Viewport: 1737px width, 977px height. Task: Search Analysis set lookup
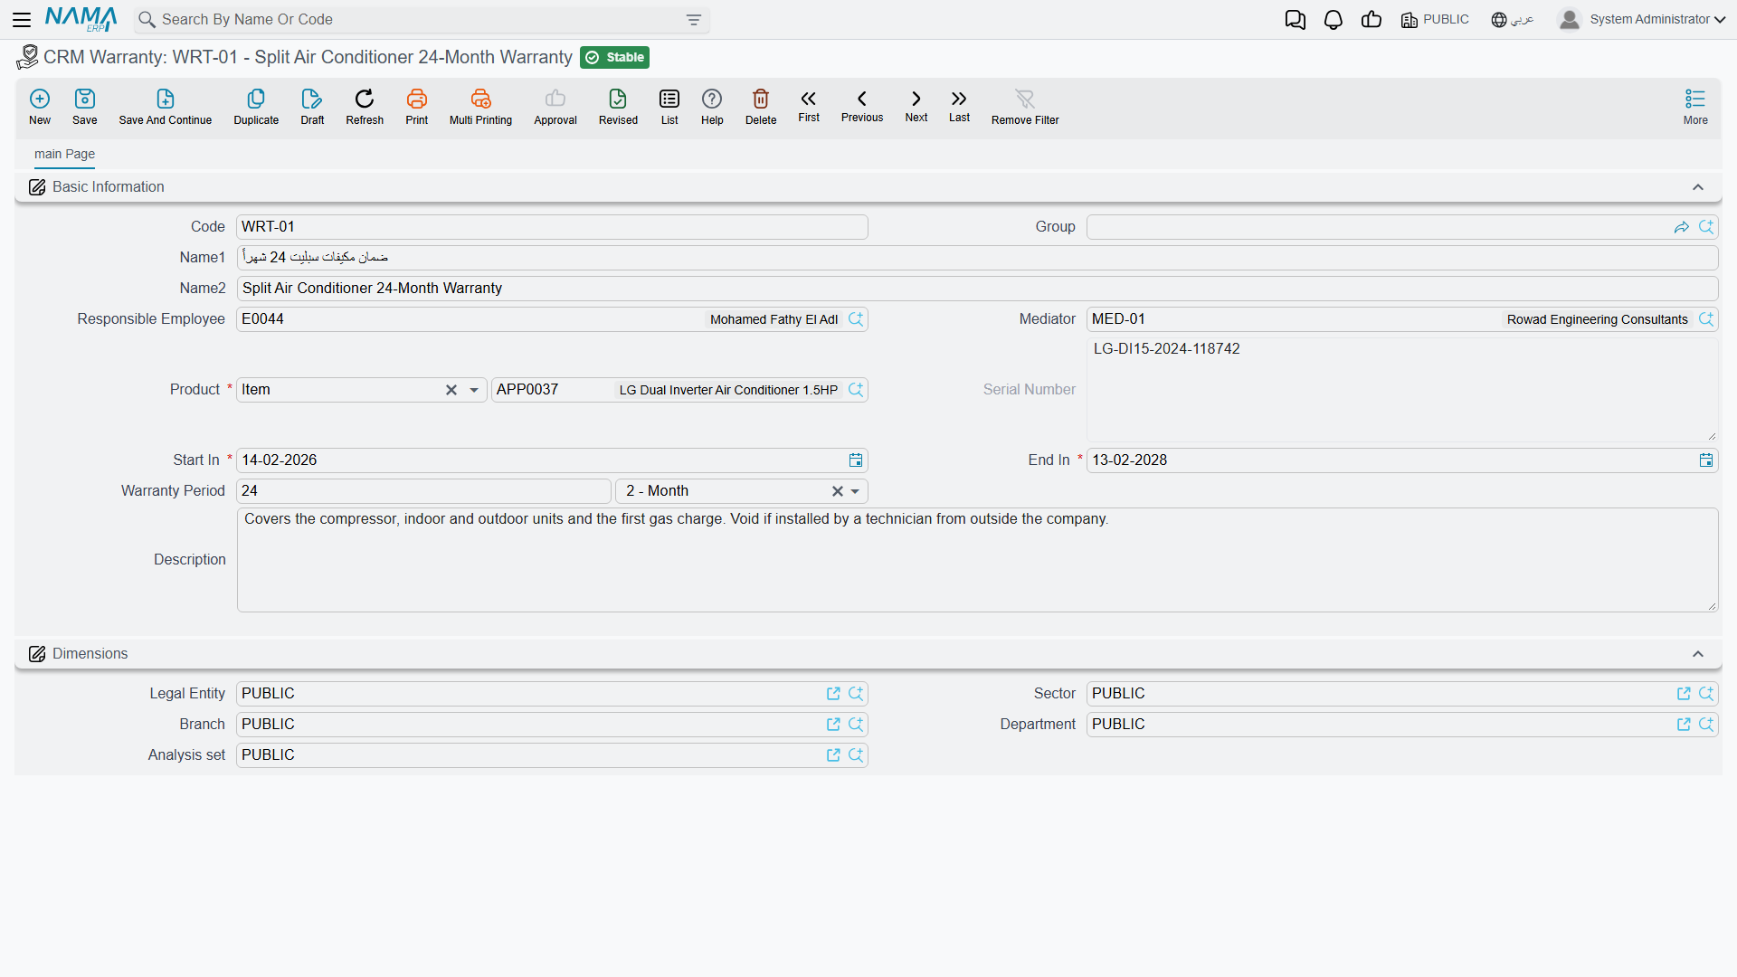856,755
